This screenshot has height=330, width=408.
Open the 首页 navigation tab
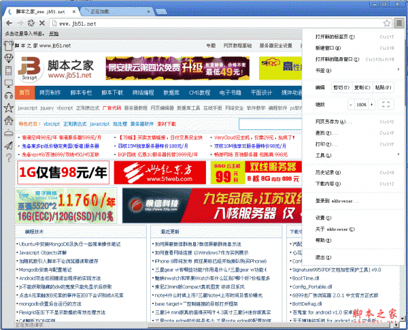coord(24,93)
